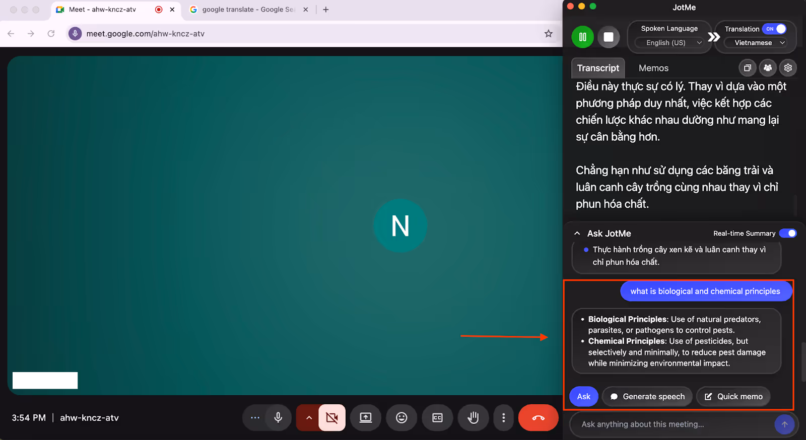The height and width of the screenshot is (440, 806).
Task: Close the google translate browser tab
Action: 305,10
